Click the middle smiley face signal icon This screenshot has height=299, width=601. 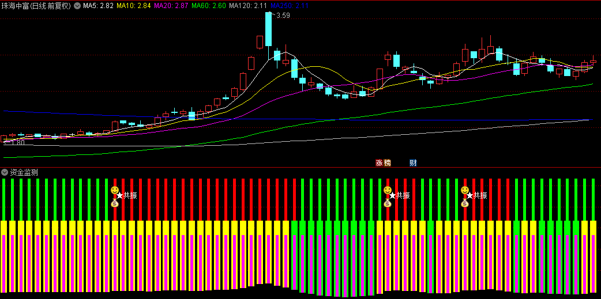click(388, 190)
